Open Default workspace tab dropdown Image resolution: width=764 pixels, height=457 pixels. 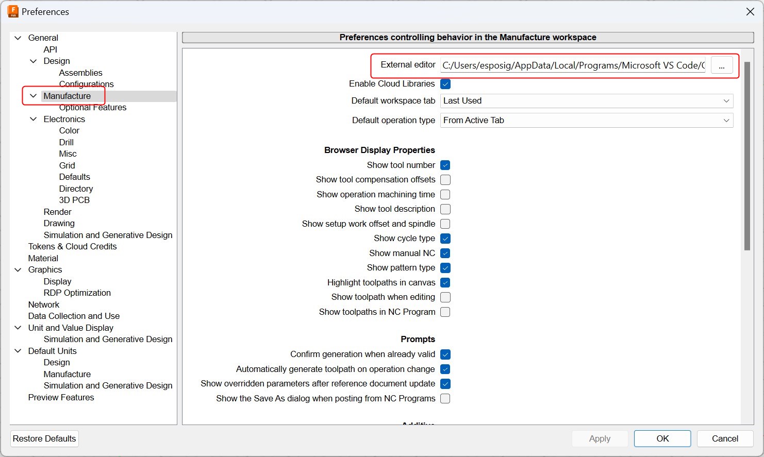pos(587,101)
